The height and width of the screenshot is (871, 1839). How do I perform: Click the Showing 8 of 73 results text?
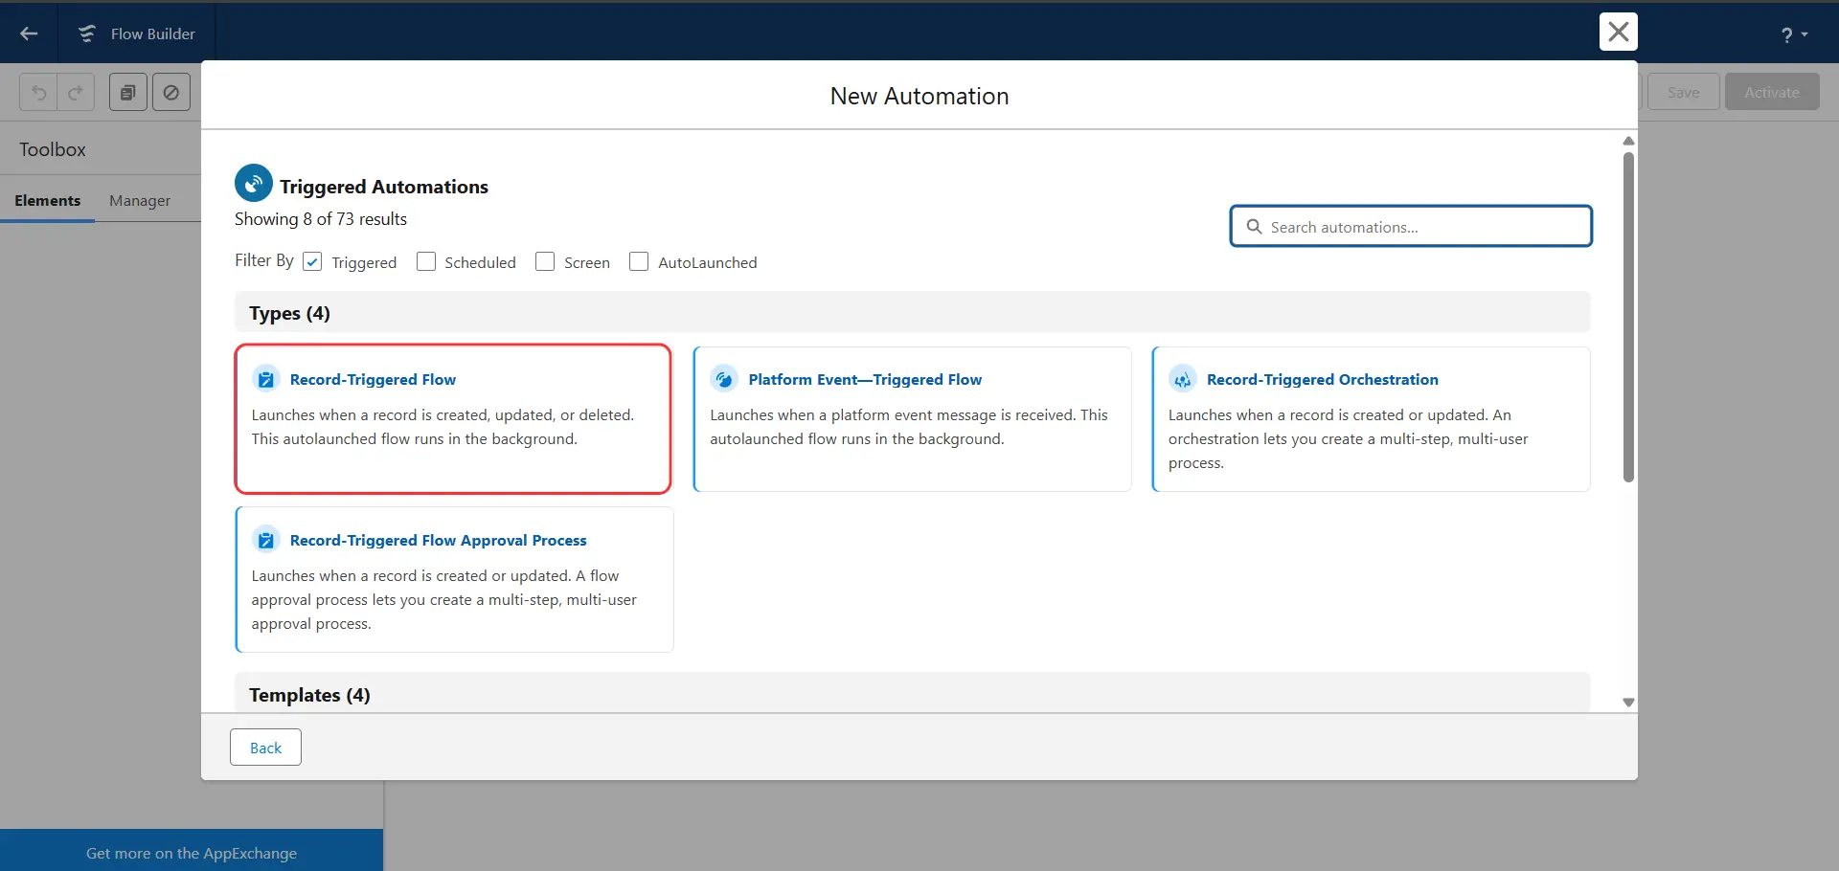(x=321, y=219)
